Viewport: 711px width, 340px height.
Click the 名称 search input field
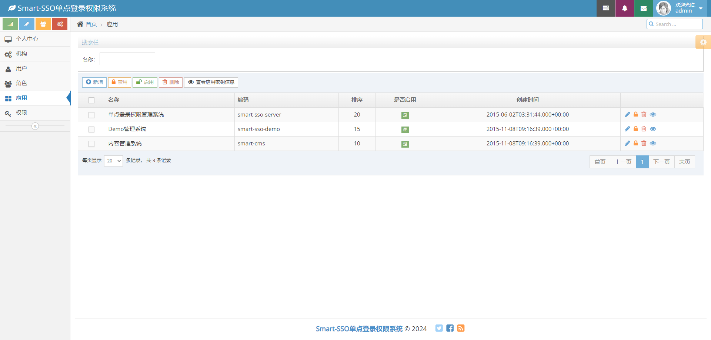tap(127, 59)
